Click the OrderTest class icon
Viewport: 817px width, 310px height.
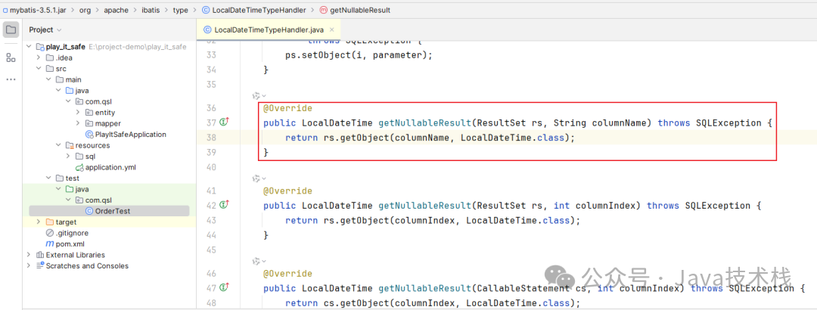(x=89, y=211)
